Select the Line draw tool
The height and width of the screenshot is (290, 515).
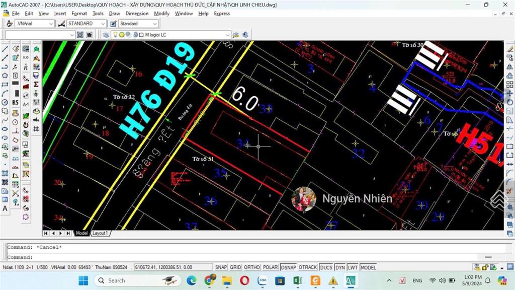click(x=5, y=49)
